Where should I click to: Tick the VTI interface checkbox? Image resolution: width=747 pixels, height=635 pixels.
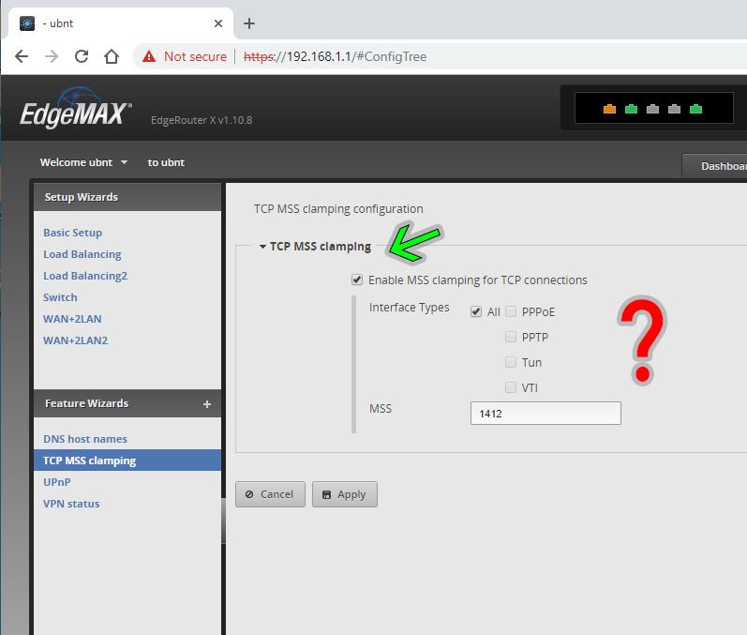pyautogui.click(x=511, y=387)
